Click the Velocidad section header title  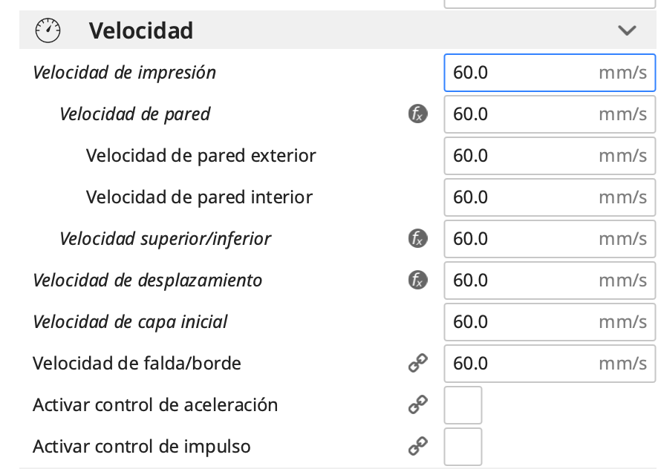pos(141,30)
